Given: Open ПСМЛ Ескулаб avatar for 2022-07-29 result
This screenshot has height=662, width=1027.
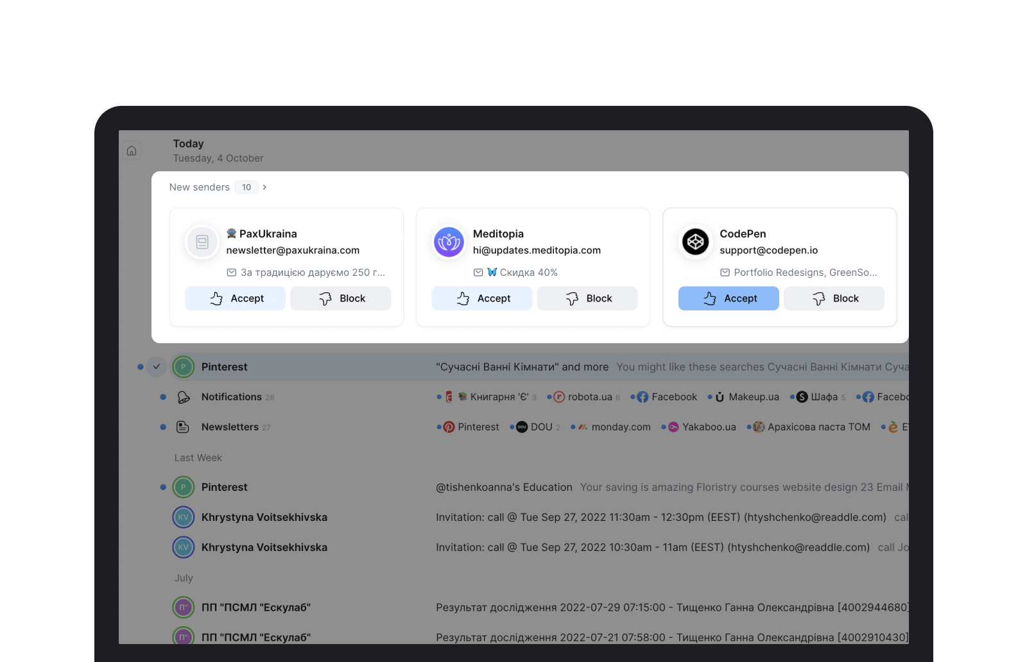Looking at the screenshot, I should point(184,607).
